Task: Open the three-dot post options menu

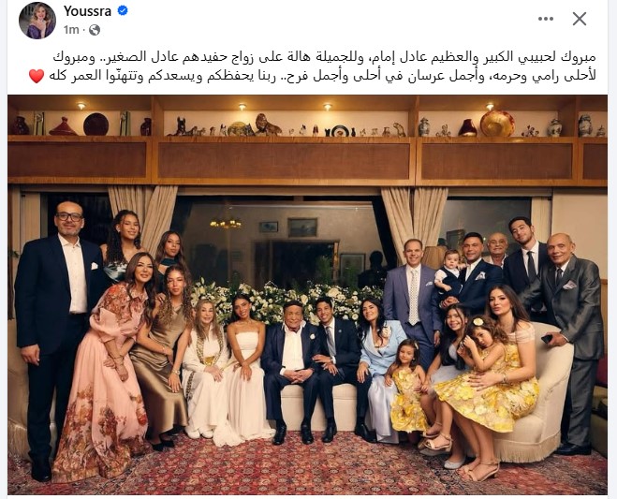Action: point(546,19)
